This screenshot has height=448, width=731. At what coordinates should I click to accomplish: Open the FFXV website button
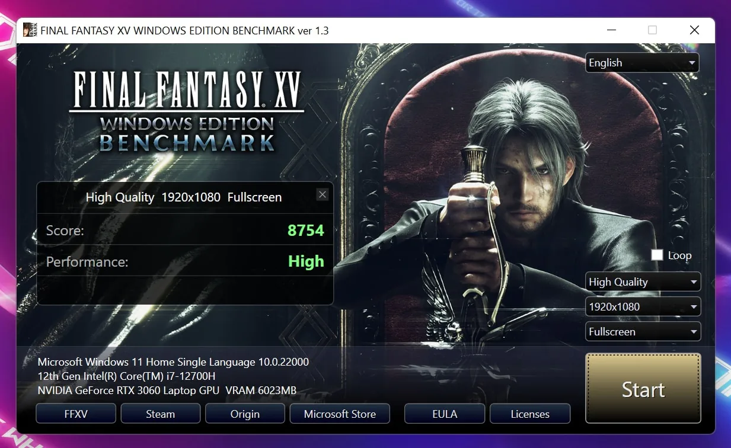pyautogui.click(x=76, y=414)
